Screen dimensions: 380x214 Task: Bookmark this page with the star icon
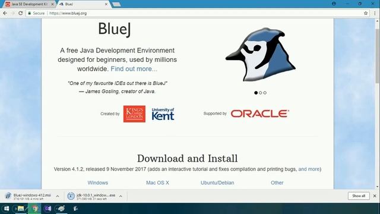click(x=366, y=13)
